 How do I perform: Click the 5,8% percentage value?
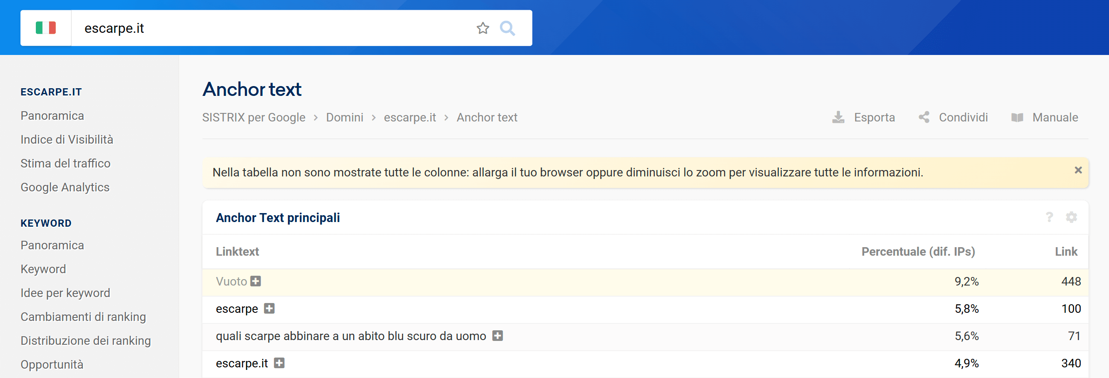click(x=967, y=309)
